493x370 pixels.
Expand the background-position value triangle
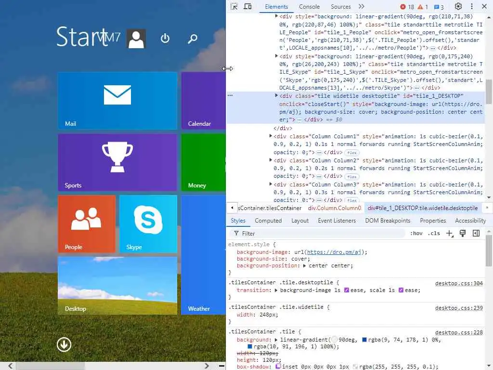(x=304, y=266)
